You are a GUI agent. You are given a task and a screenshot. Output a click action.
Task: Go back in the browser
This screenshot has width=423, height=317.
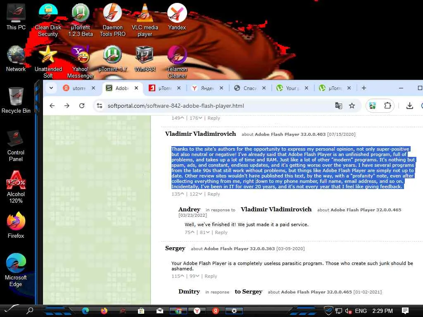52,106
